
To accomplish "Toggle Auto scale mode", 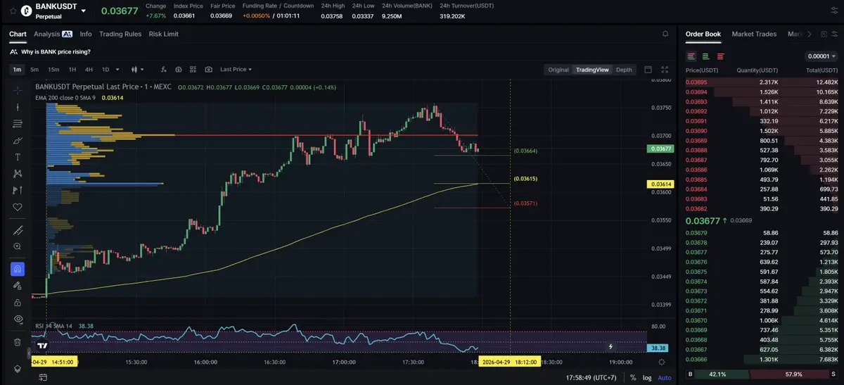I will 664,378.
